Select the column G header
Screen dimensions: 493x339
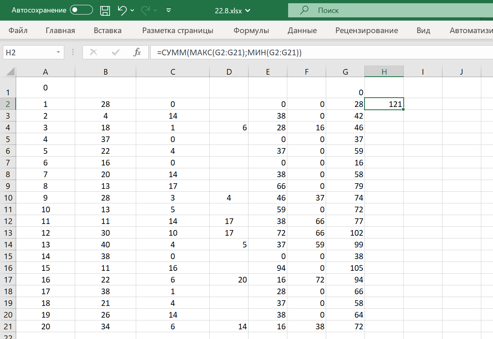(345, 72)
